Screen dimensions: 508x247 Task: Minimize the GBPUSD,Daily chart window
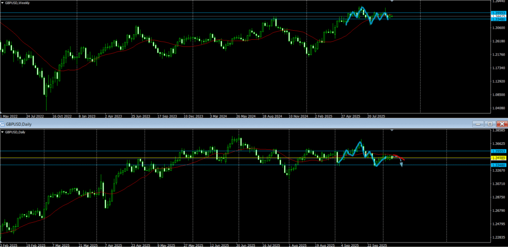point(477,123)
